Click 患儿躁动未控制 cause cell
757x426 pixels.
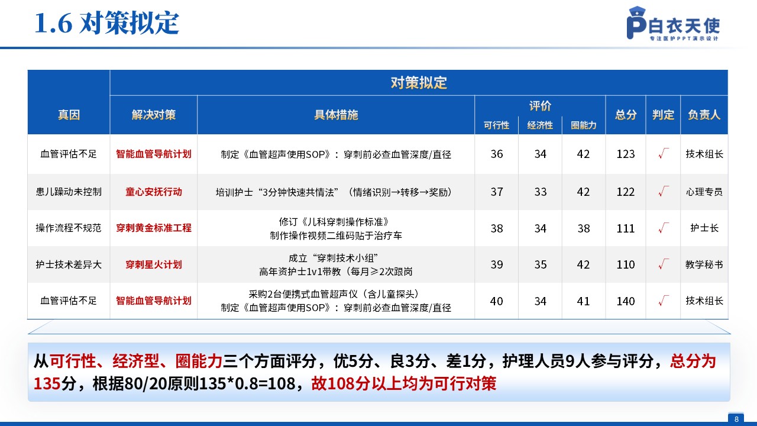[69, 192]
